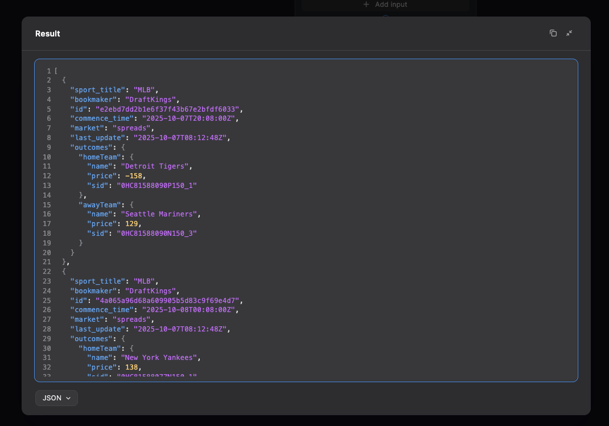Click last_update value on line 8
This screenshot has height=426, width=609.
pos(180,138)
